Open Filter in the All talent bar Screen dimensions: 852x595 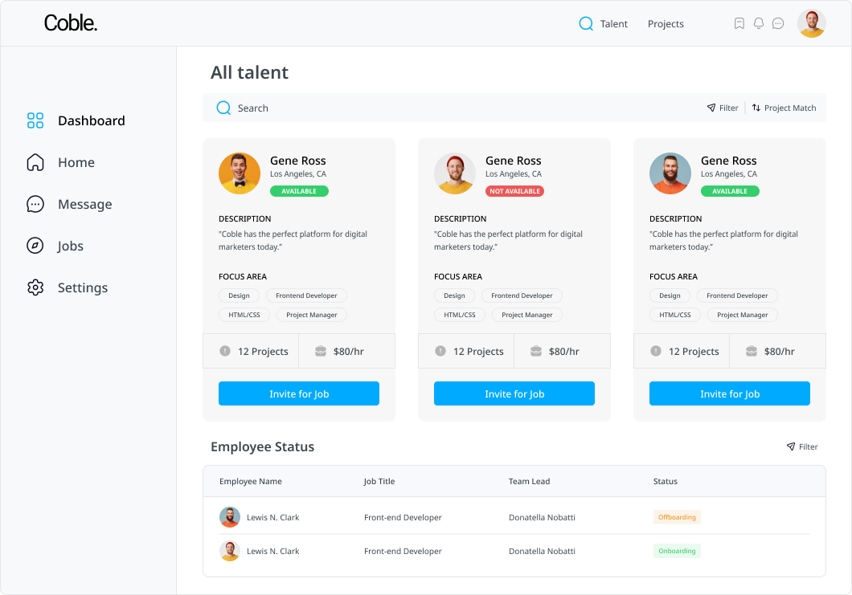(723, 108)
